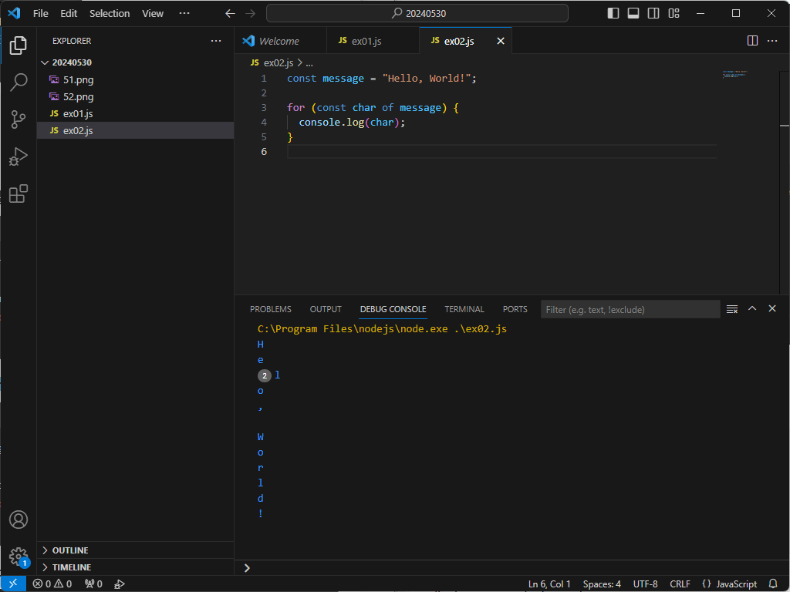Click the debug console REPL input

pyautogui.click(x=514, y=568)
